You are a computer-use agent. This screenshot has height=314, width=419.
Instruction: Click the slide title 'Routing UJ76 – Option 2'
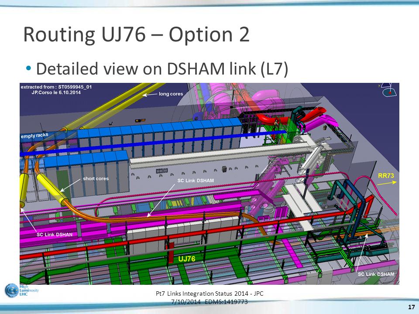point(137,35)
